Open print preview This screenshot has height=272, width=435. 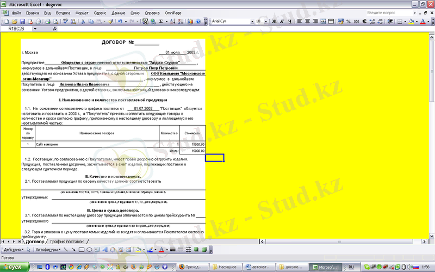click(x=55, y=21)
